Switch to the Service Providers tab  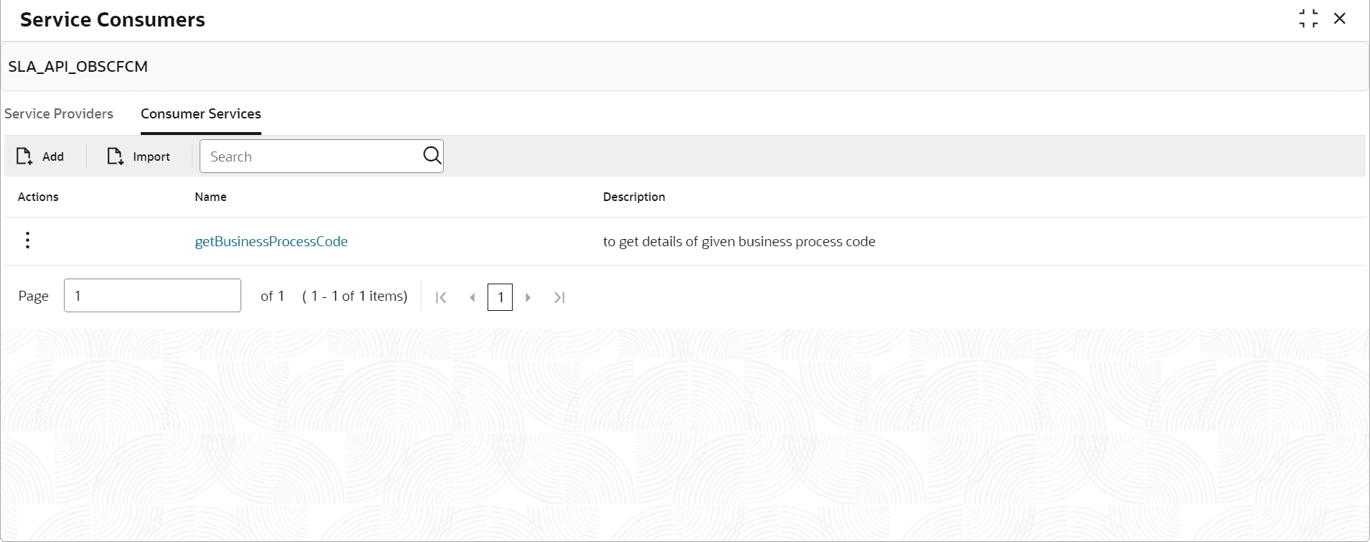point(59,113)
